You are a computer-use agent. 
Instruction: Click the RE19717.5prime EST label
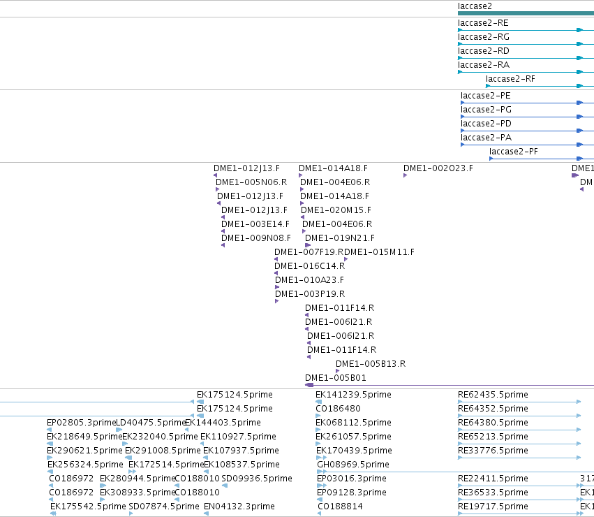(493, 507)
